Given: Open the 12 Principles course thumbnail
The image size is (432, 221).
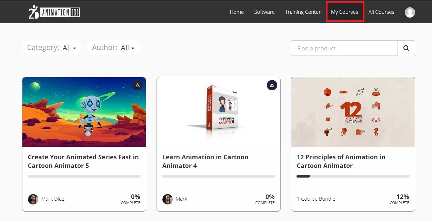Looking at the screenshot, I should tap(353, 112).
